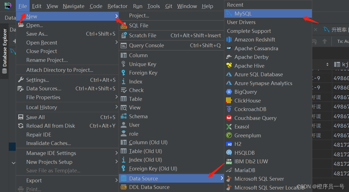Open the Git menu
349x192 pixels.
pyautogui.click(x=169, y=6)
